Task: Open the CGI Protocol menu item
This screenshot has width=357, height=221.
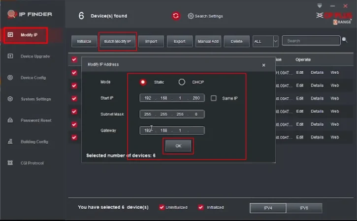Action: tap(32, 163)
